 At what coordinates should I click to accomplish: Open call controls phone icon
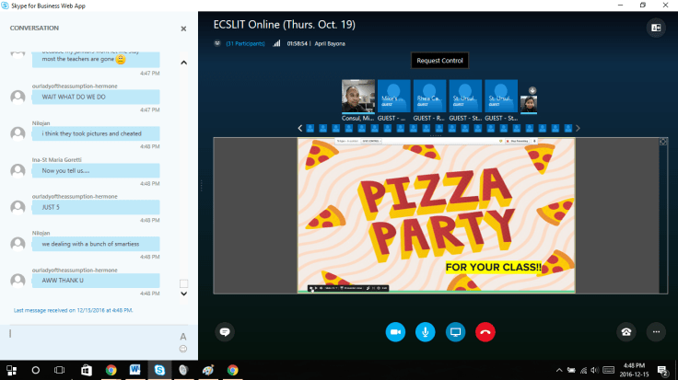[626, 331]
